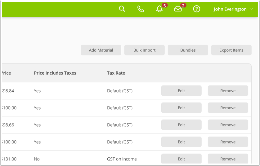
Task: Click Yes in the 98.66 row
Action: tap(37, 125)
